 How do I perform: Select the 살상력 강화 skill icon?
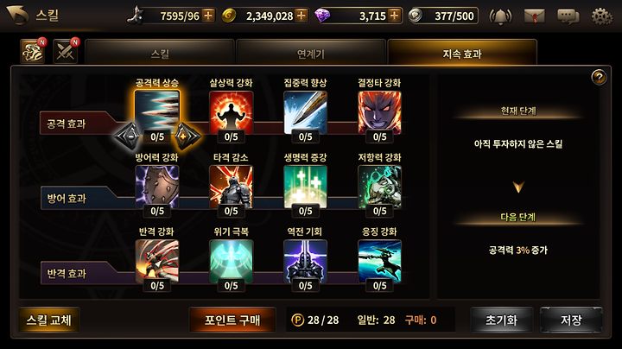[x=231, y=112]
